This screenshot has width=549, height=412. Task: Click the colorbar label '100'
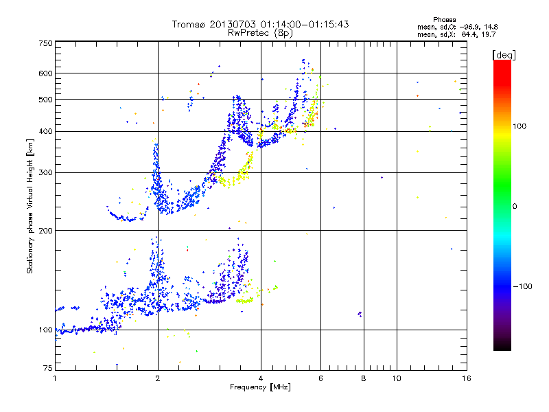coord(519,126)
